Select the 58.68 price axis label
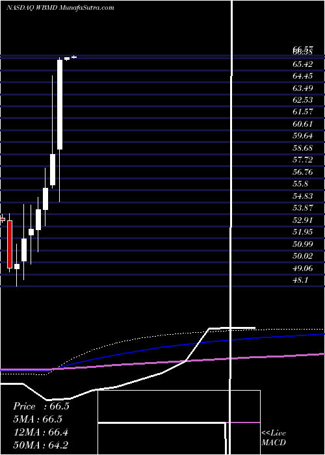The height and width of the screenshot is (455, 325). coord(303,148)
